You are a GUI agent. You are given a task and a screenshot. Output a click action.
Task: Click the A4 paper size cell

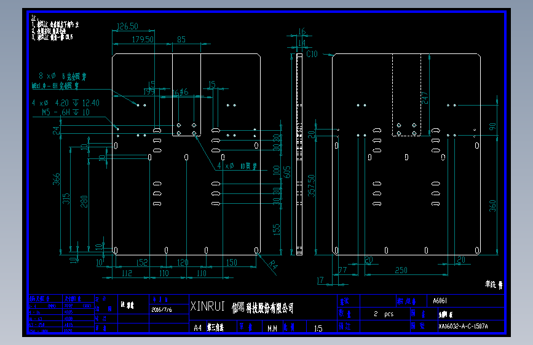(x=197, y=328)
